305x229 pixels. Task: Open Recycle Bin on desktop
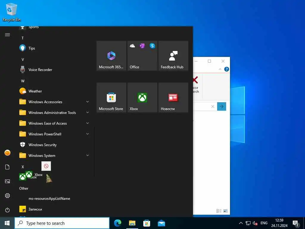click(12, 12)
